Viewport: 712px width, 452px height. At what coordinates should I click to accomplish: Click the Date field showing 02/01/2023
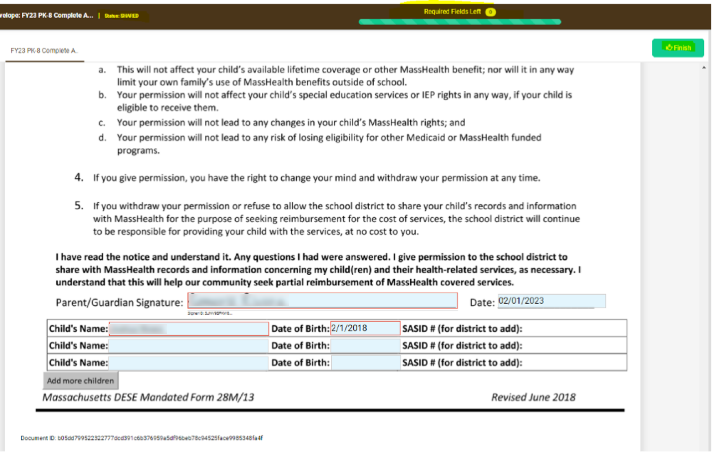[551, 301]
